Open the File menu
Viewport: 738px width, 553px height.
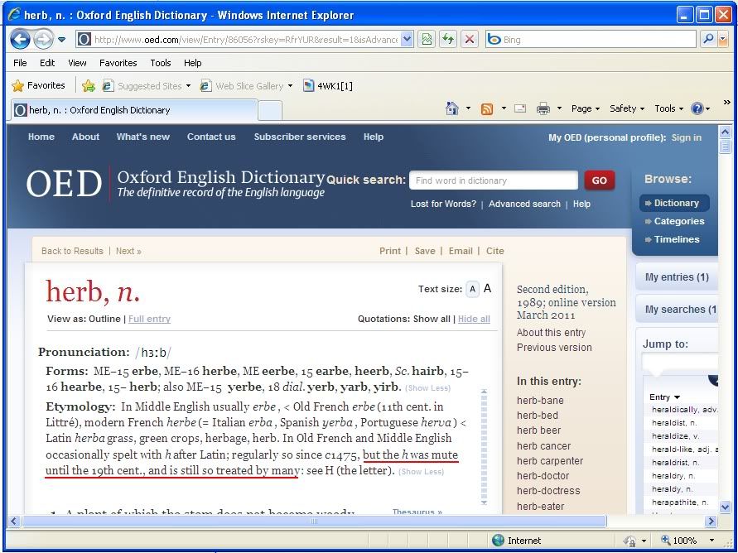pos(20,63)
